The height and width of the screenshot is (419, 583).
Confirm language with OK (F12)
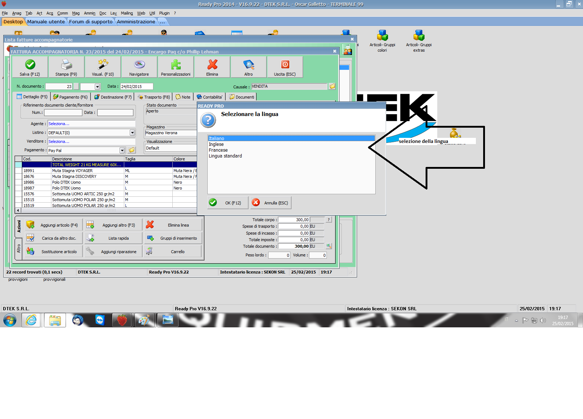click(228, 203)
